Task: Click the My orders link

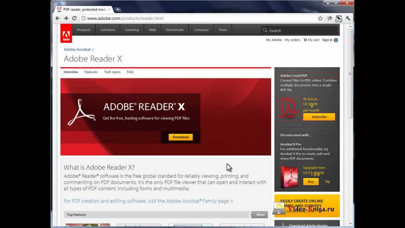Action: coord(292,40)
